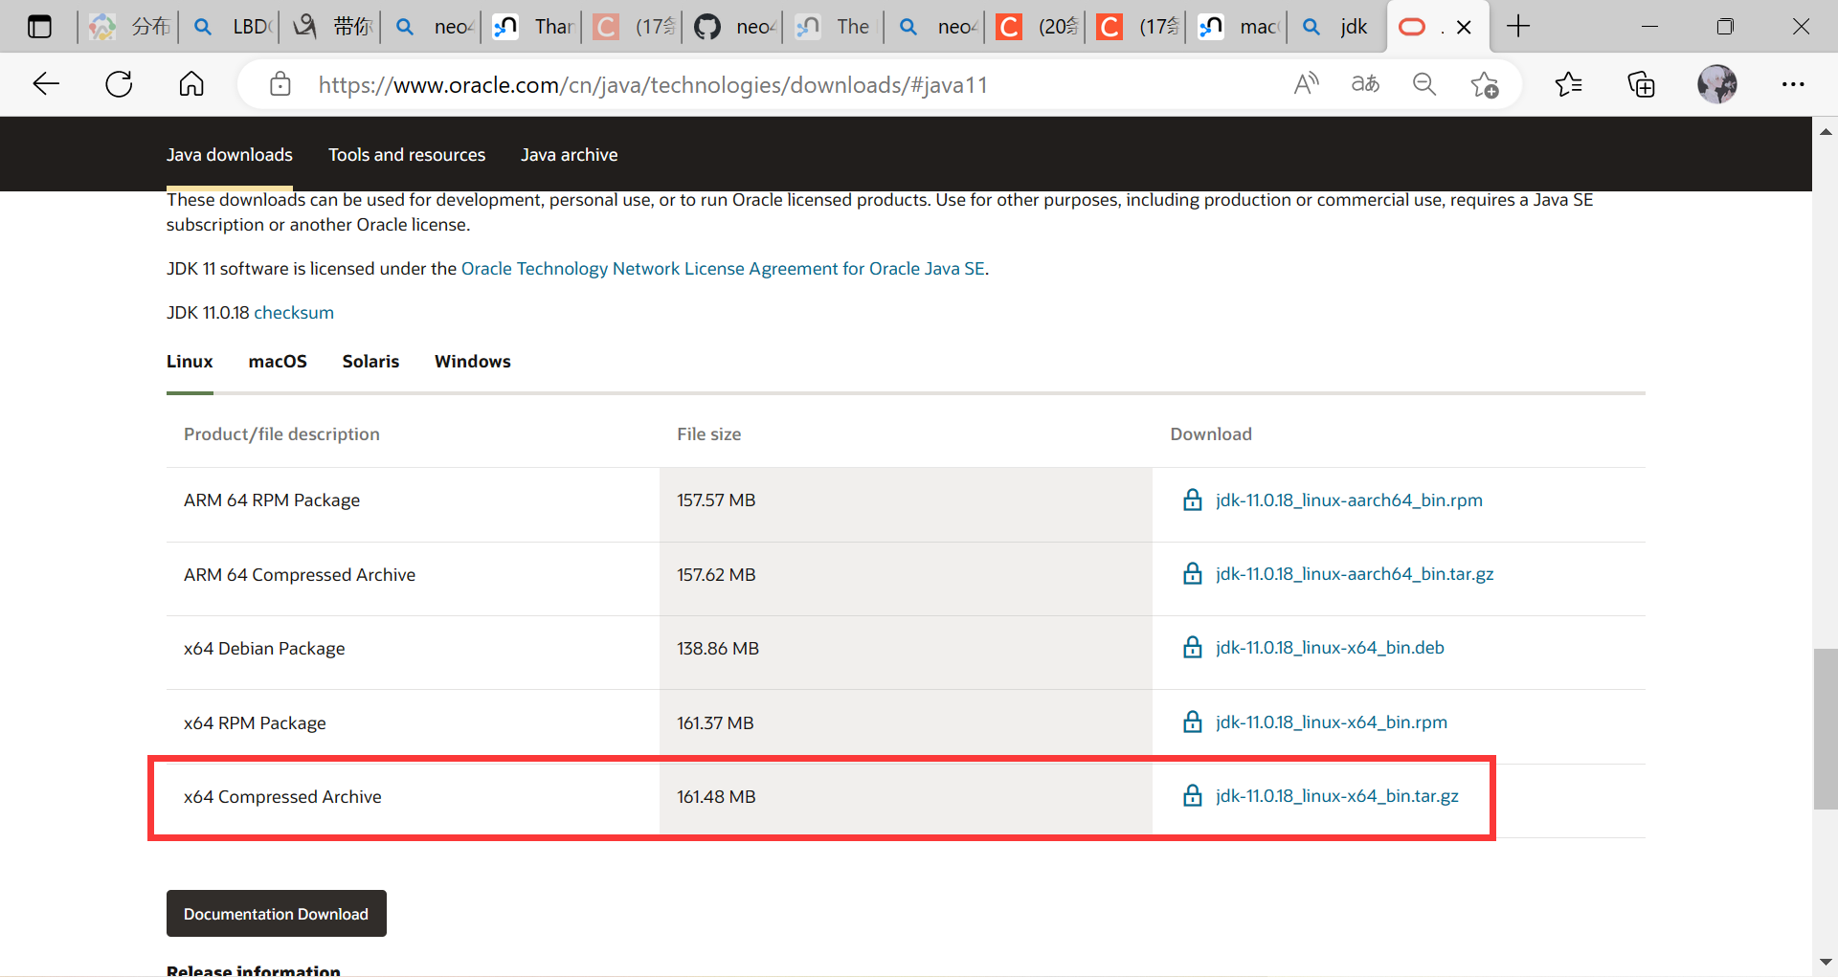Screen dimensions: 1838x977
Task: Select the '157.62 MB' file size
Action: click(x=716, y=574)
